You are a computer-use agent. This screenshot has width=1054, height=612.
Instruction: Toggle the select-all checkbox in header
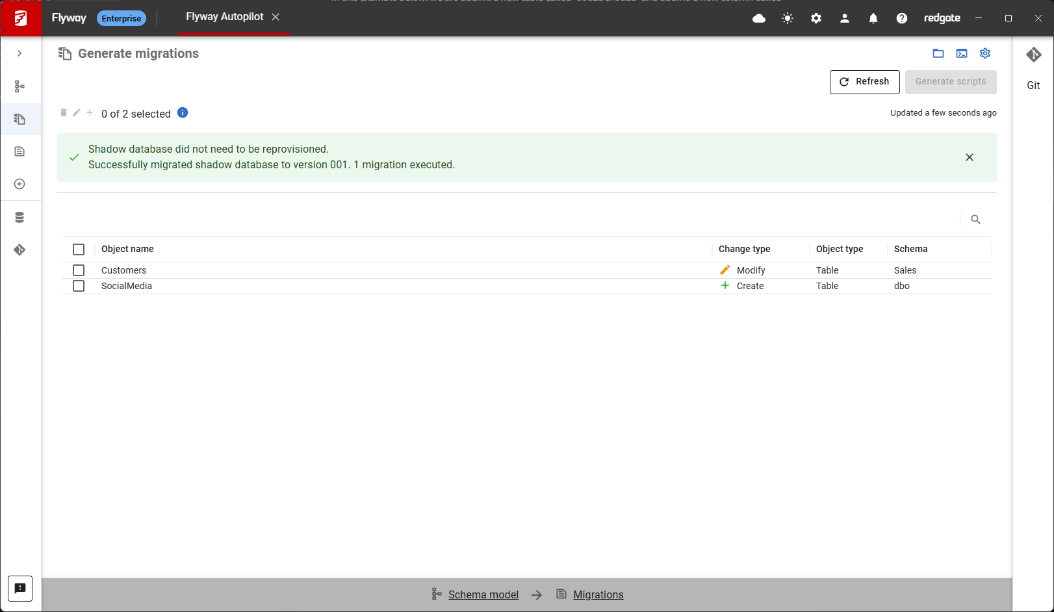point(79,249)
